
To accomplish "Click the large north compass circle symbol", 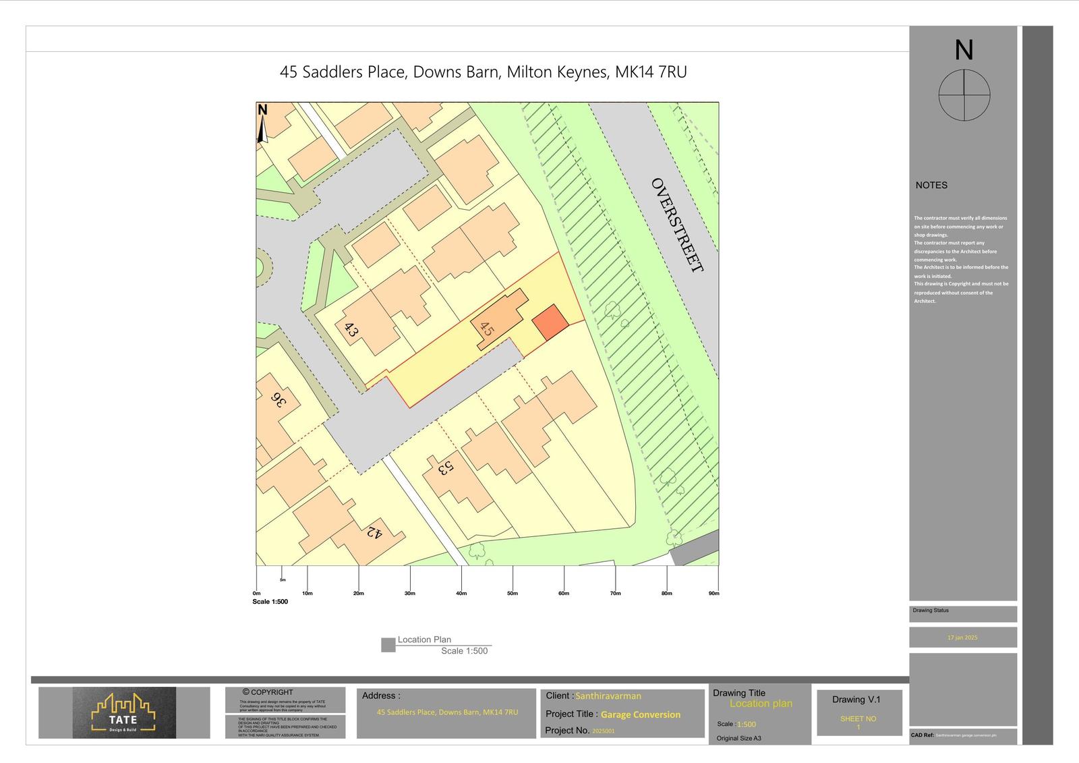I will (964, 95).
